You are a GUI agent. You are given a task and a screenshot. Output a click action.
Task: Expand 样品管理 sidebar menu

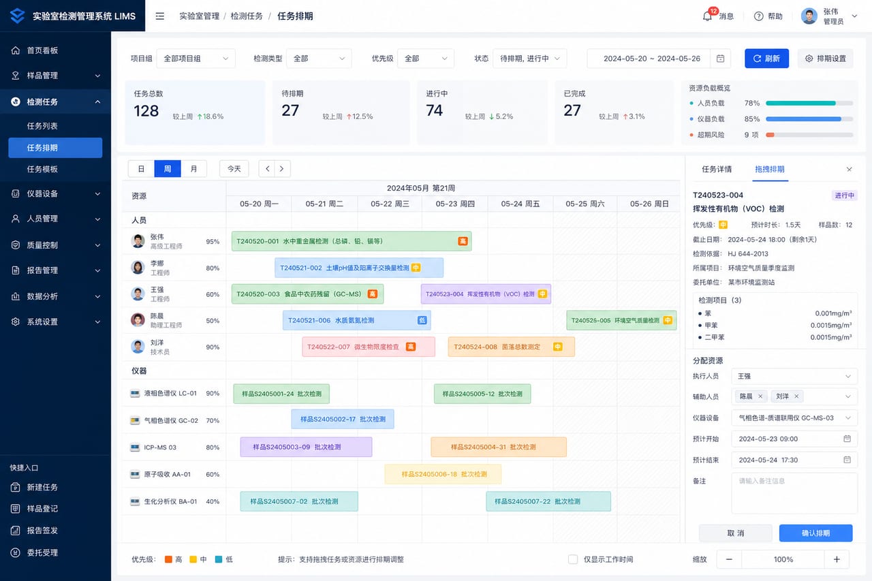(55, 76)
